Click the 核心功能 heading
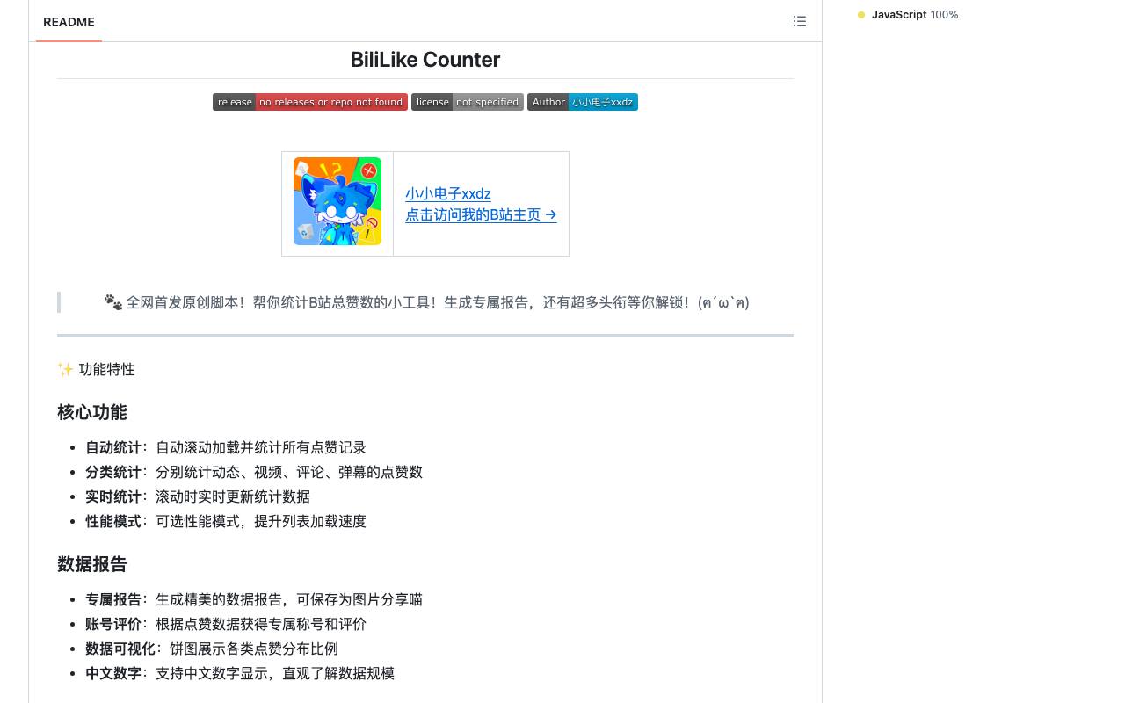This screenshot has width=1125, height=703. click(92, 412)
